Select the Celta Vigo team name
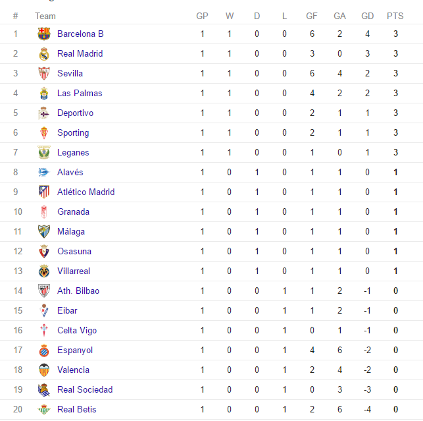Screen dimensions: 423x421 tap(77, 330)
